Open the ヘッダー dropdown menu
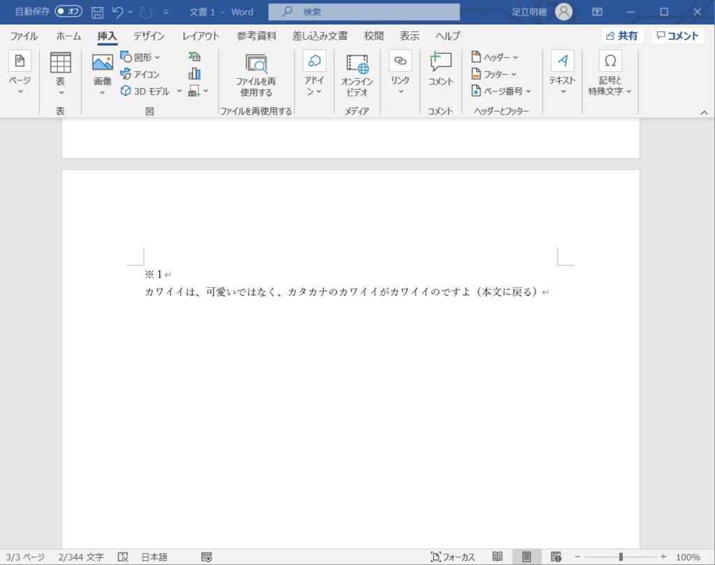Image resolution: width=715 pixels, height=565 pixels. pyautogui.click(x=495, y=57)
